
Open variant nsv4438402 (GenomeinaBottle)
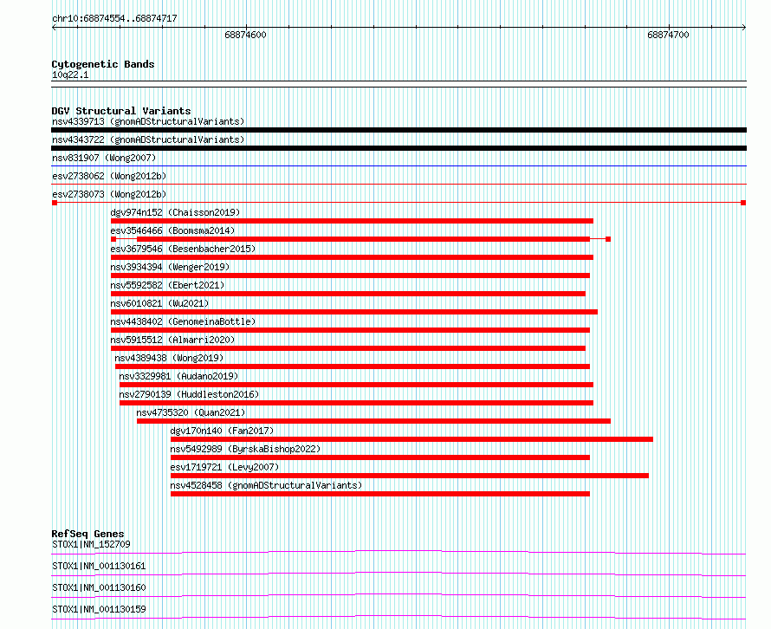pos(183,321)
